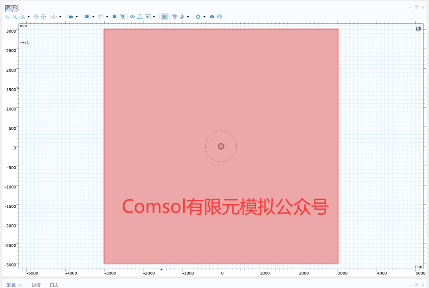Click the camera Image Snapshot icon
The height and width of the screenshot is (288, 429).
coord(212,17)
